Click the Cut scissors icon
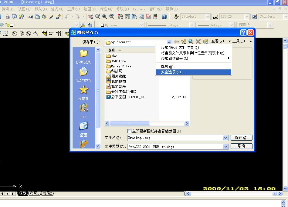Image resolution: width=288 pixels, height=207 pixels. coord(30,17)
